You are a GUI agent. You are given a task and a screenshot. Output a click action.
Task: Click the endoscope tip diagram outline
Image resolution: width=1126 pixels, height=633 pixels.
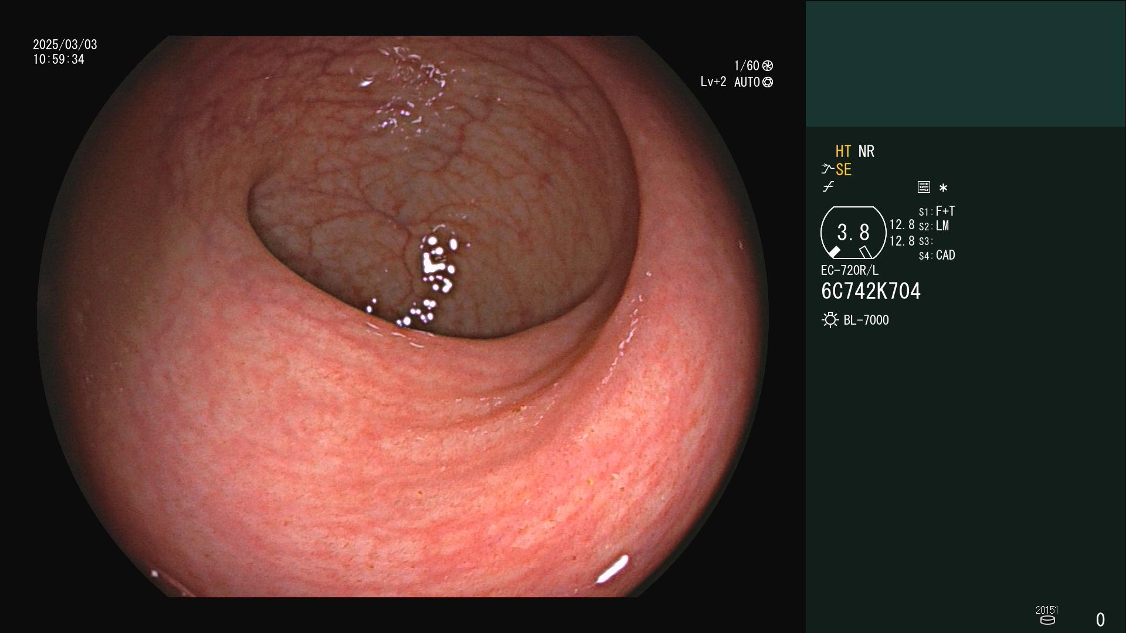click(x=853, y=233)
